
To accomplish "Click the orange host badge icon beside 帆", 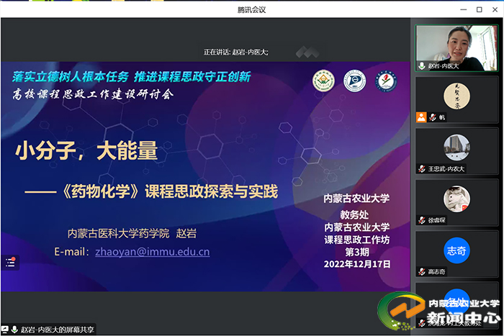I will tap(421, 117).
